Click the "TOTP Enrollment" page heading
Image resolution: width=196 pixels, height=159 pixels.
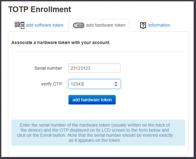coord(40,9)
